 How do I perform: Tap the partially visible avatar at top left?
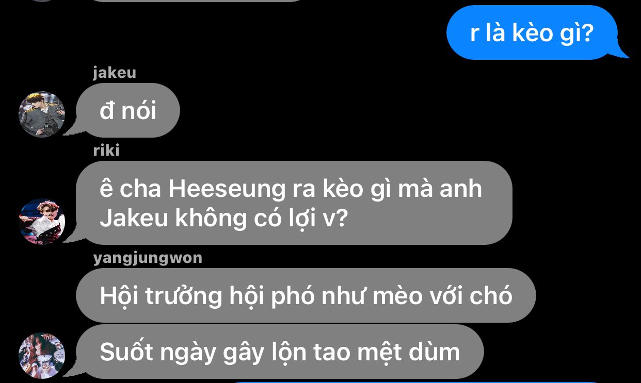(42, 1)
